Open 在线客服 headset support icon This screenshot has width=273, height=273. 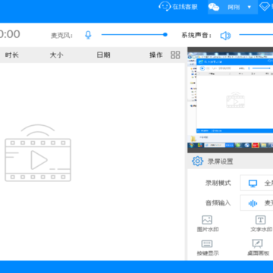point(165,6)
